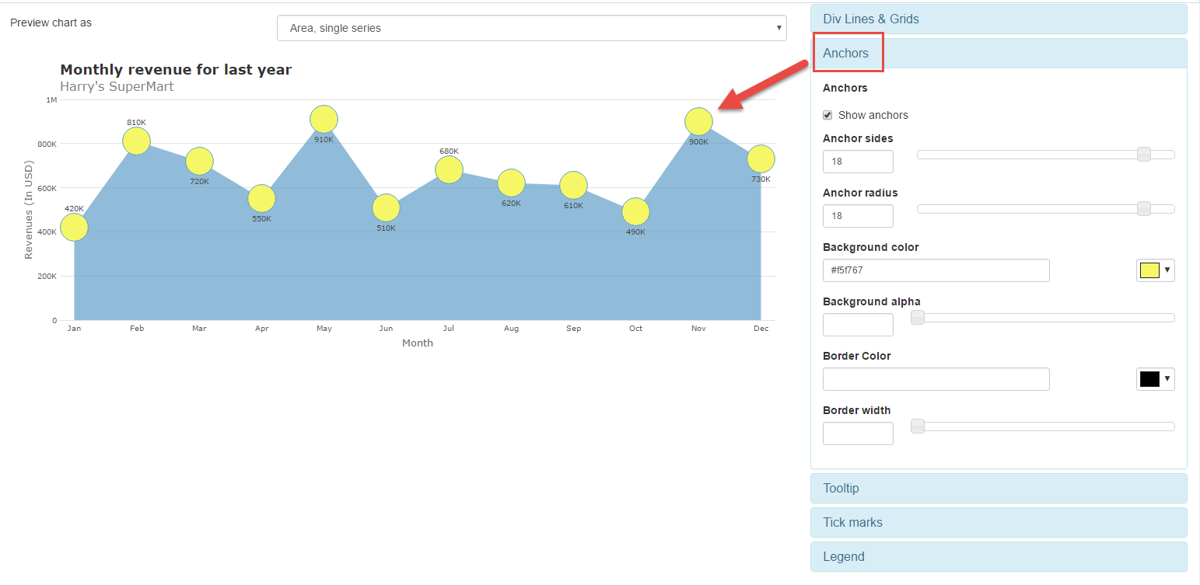Click the Anchor radius slider handle

click(x=1143, y=208)
